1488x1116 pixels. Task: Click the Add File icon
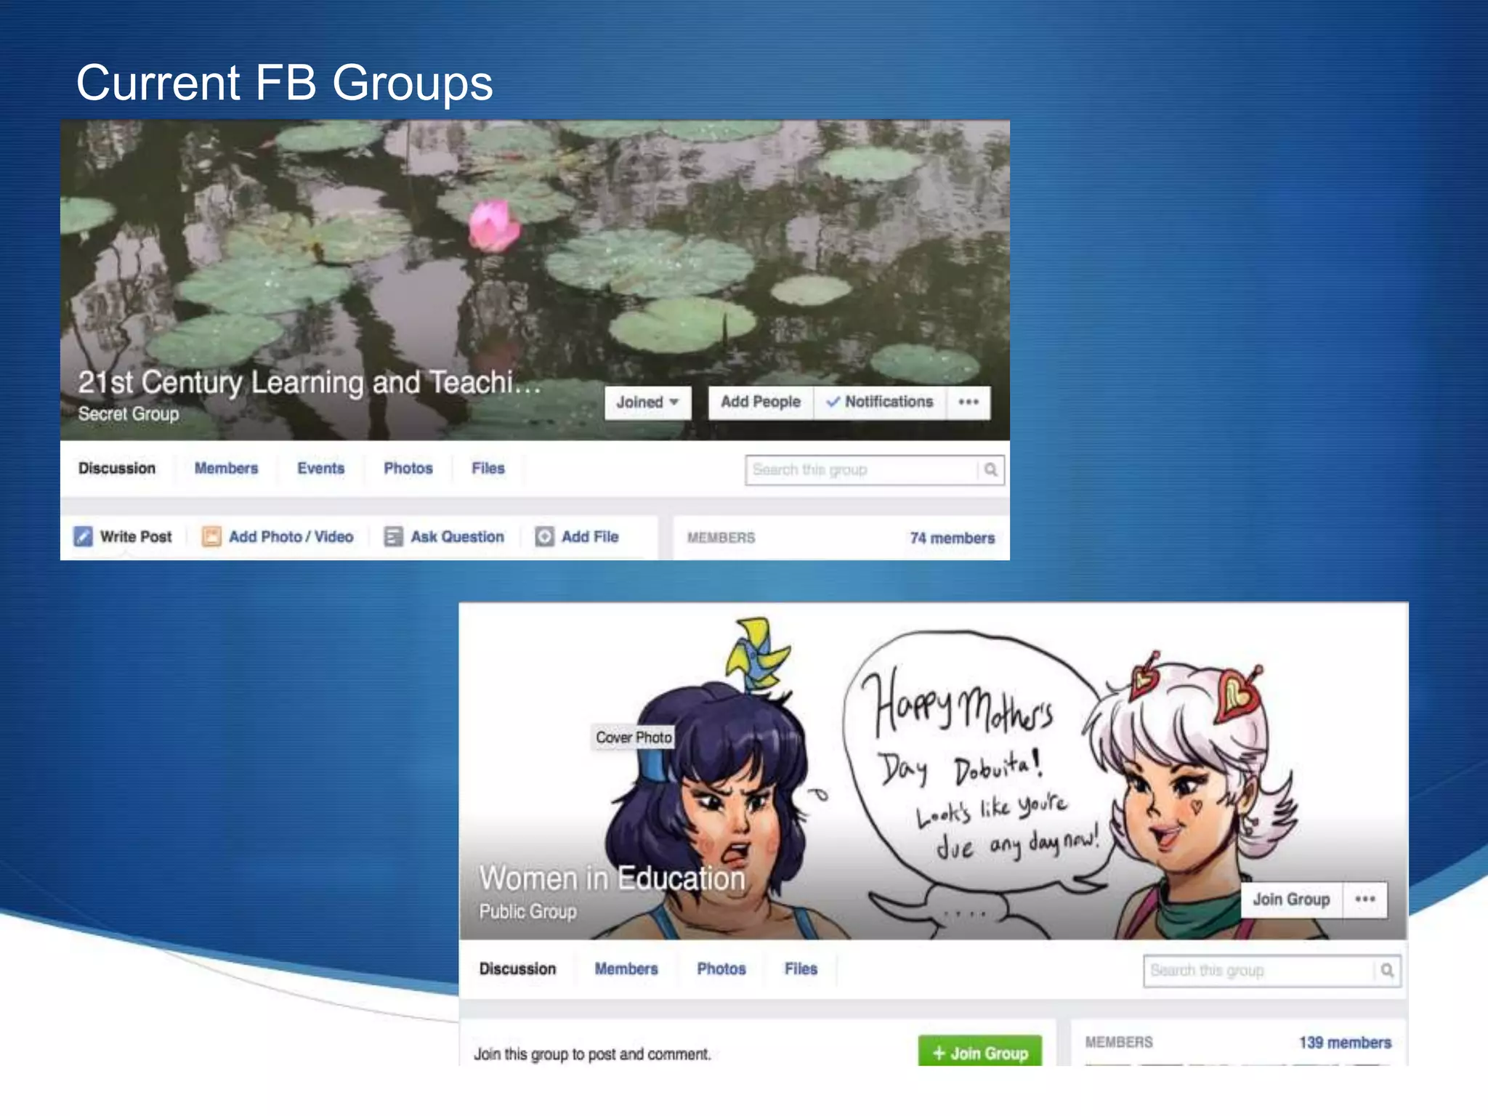click(x=544, y=537)
